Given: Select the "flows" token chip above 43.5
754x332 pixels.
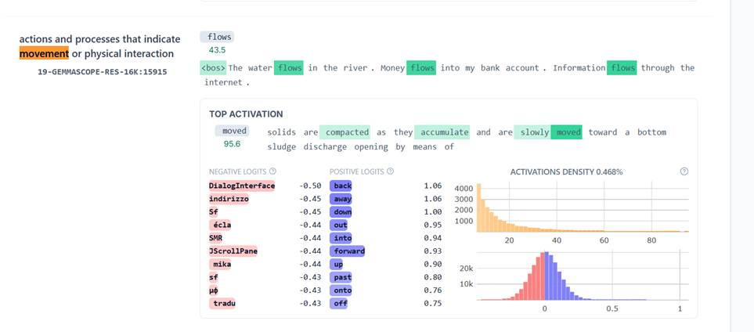Looking at the screenshot, I should 217,37.
